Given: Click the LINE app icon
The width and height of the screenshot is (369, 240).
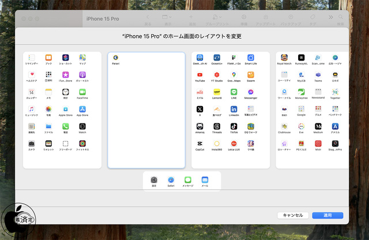Looking at the screenshot, I should click(x=234, y=92).
